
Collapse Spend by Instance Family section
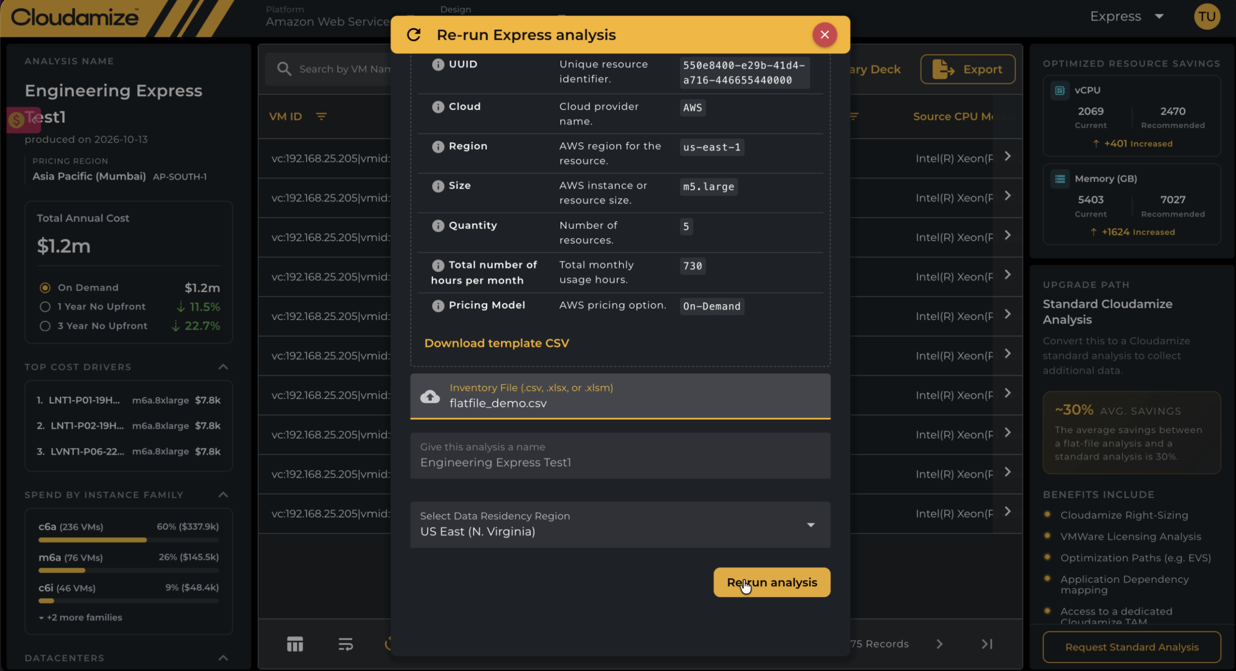pos(223,495)
